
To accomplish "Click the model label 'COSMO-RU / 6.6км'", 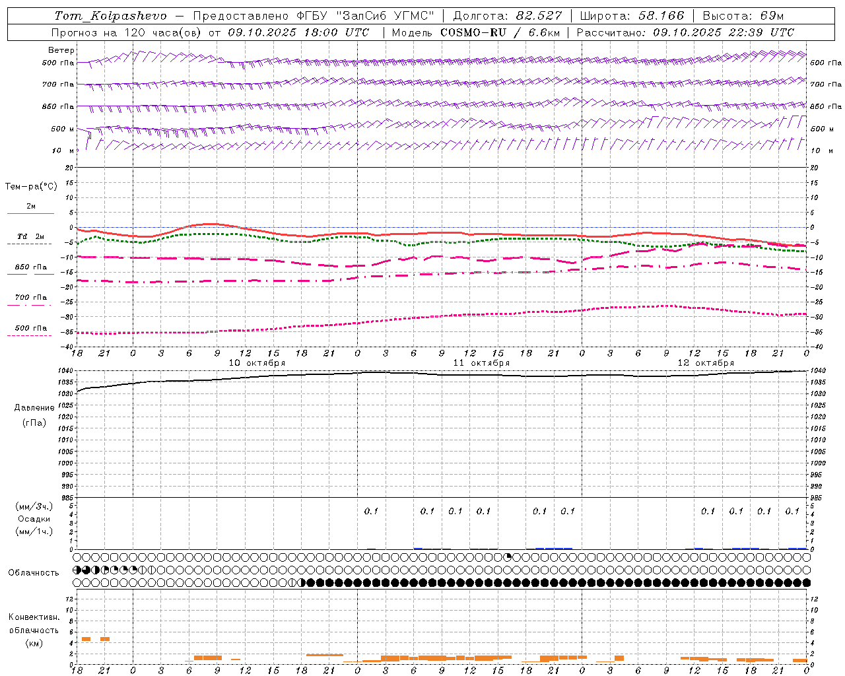I will (500, 32).
